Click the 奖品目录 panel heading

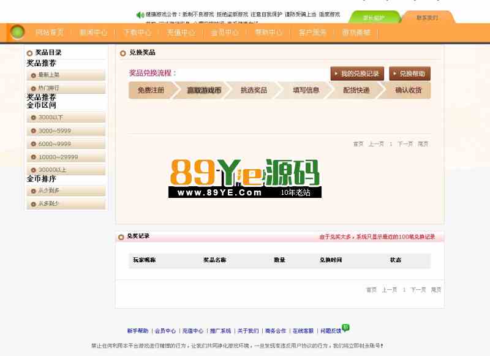tap(48, 53)
